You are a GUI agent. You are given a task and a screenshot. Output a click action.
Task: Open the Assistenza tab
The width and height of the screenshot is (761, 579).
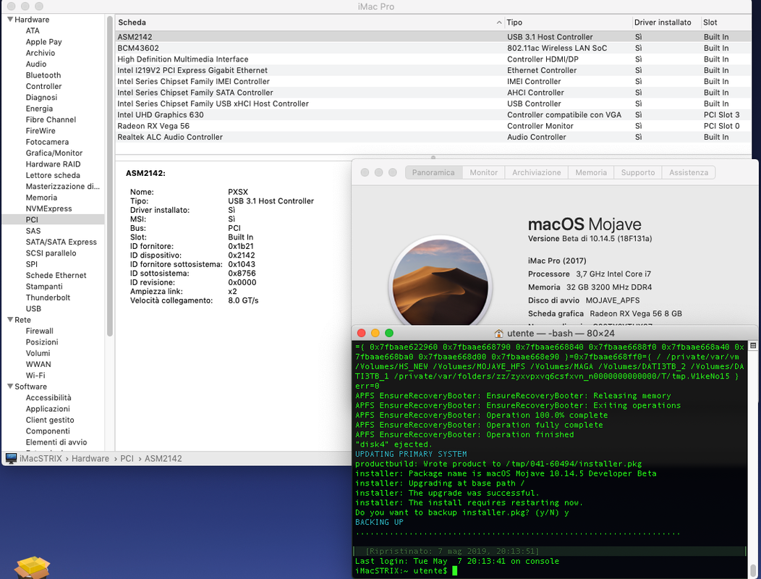688,172
